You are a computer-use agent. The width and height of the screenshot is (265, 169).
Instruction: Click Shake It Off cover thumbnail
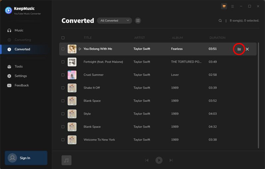click(x=72, y=88)
